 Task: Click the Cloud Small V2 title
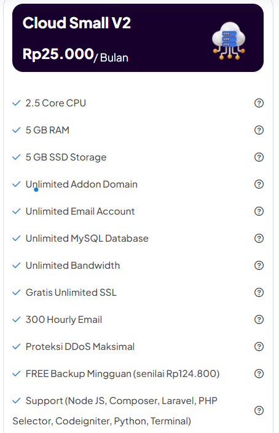coord(76,23)
